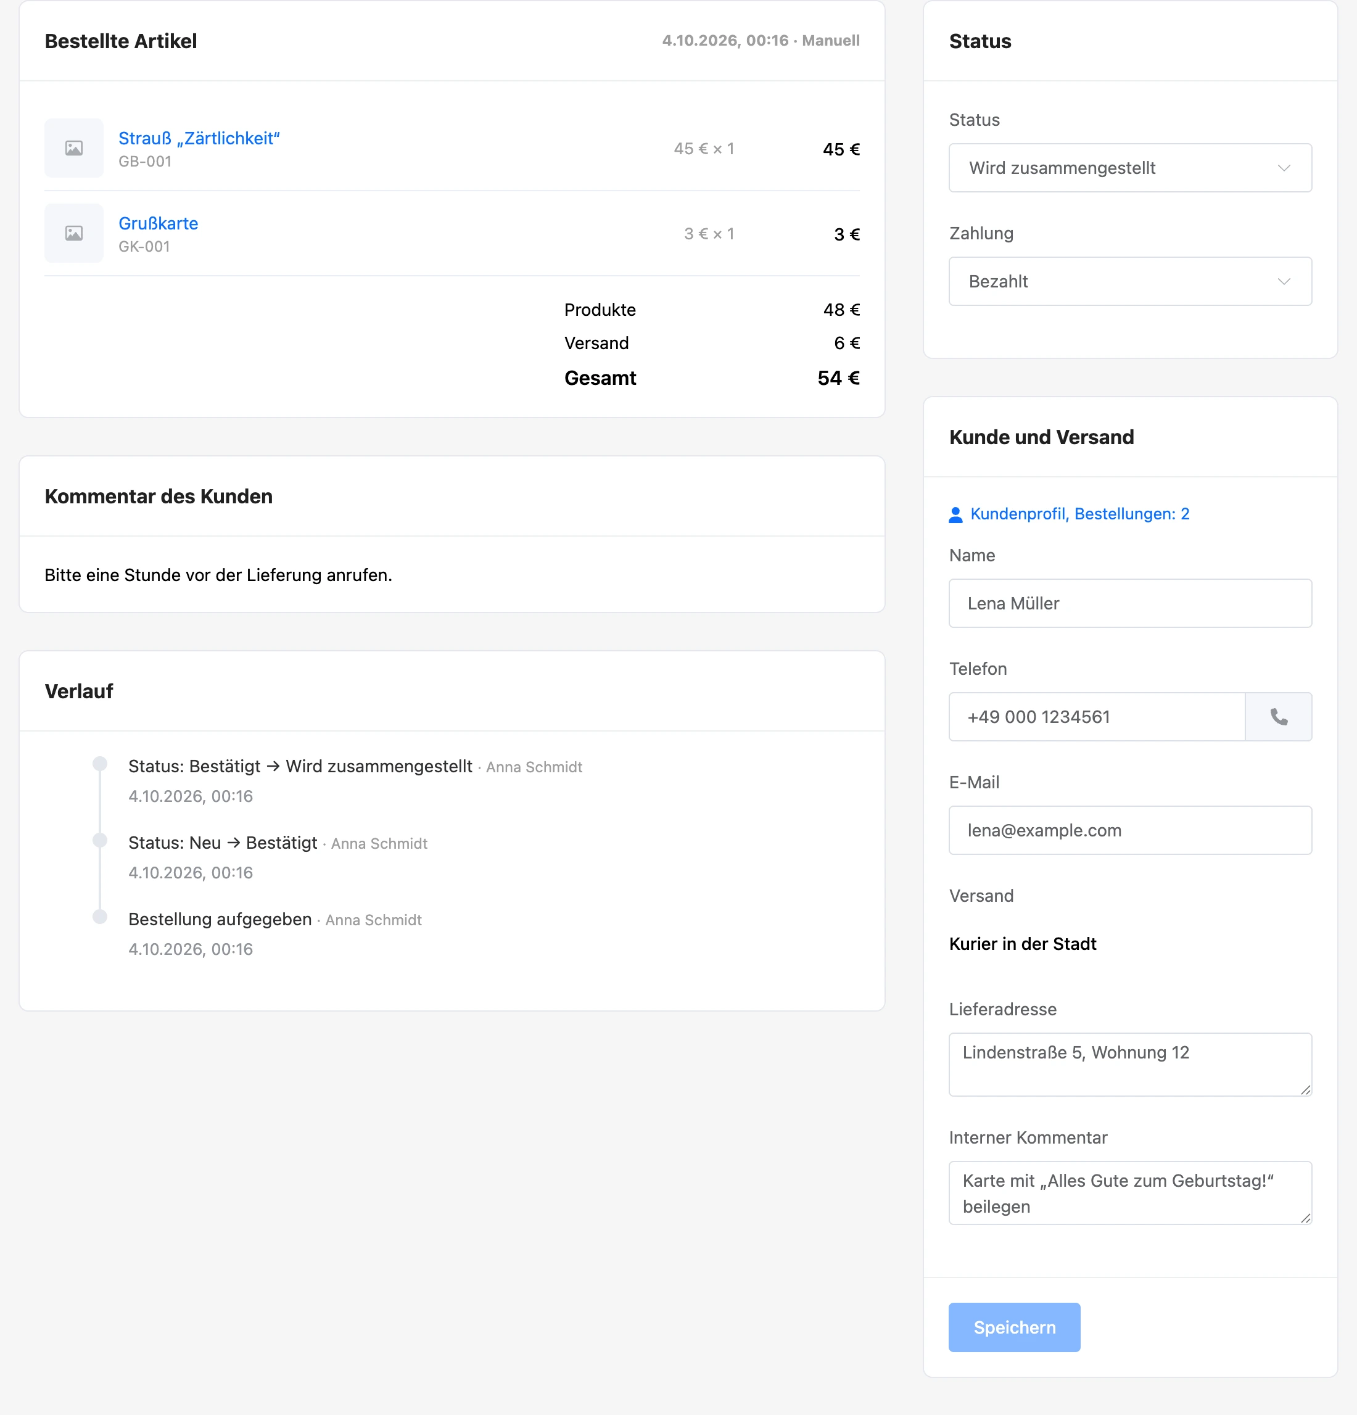Click customer comment 'Bitte eine Stunde vor der Lieferung anrufen.'

point(218,575)
